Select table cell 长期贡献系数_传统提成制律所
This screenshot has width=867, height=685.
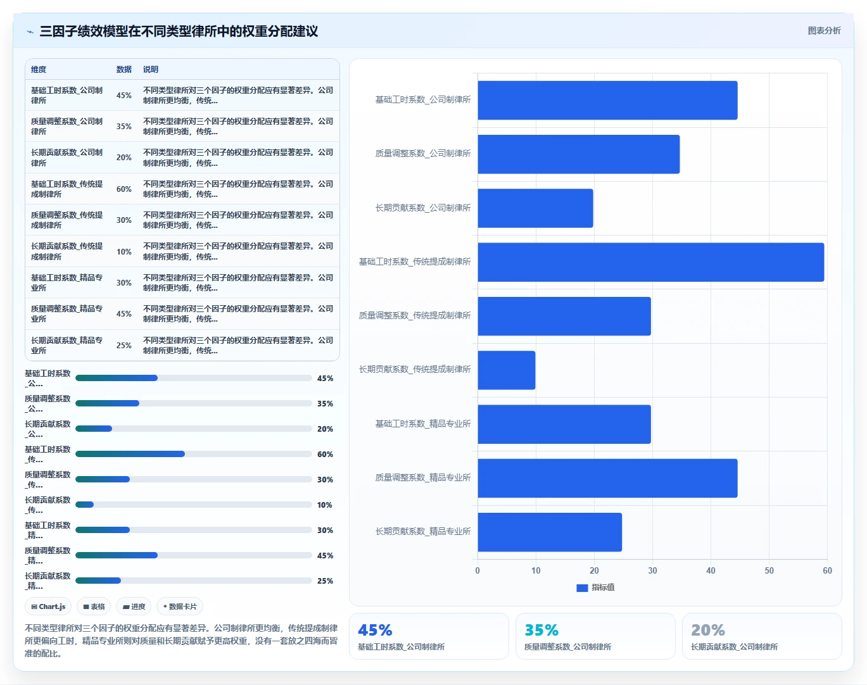(67, 251)
